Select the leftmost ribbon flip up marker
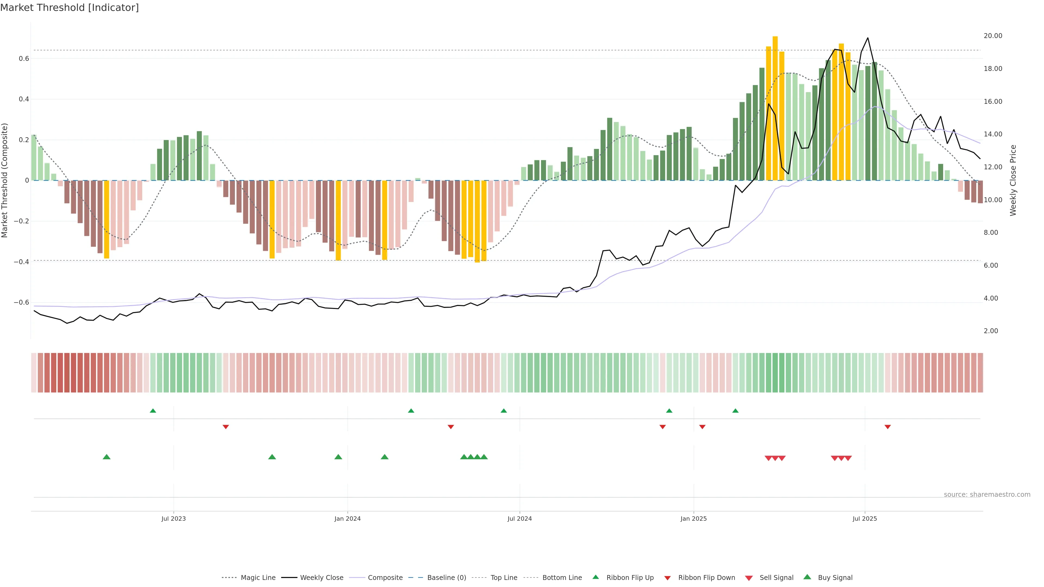This screenshot has width=1044, height=587. (153, 411)
